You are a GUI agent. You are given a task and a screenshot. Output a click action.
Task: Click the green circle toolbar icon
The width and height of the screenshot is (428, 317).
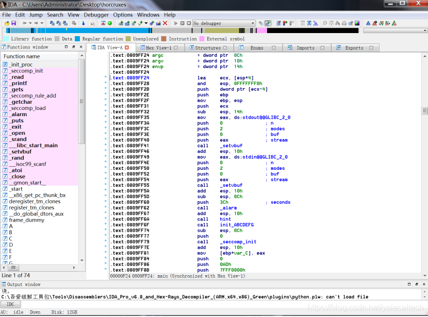coord(110,23)
